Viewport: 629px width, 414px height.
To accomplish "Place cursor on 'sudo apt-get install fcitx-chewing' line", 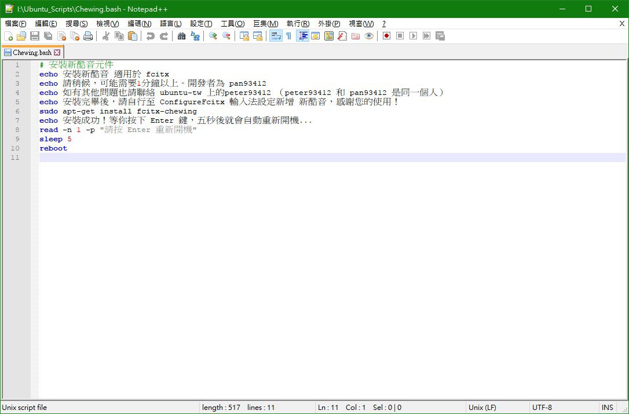I will [x=118, y=111].
